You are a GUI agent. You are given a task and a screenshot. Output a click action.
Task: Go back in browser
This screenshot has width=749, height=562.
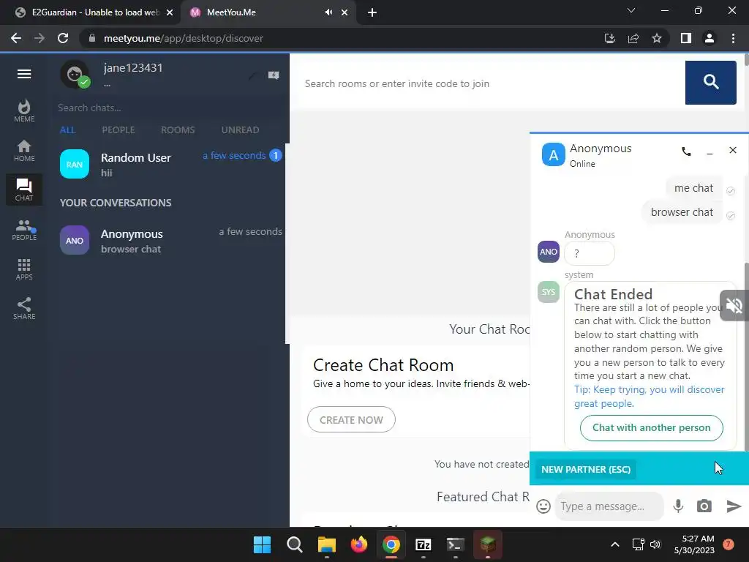(x=16, y=38)
